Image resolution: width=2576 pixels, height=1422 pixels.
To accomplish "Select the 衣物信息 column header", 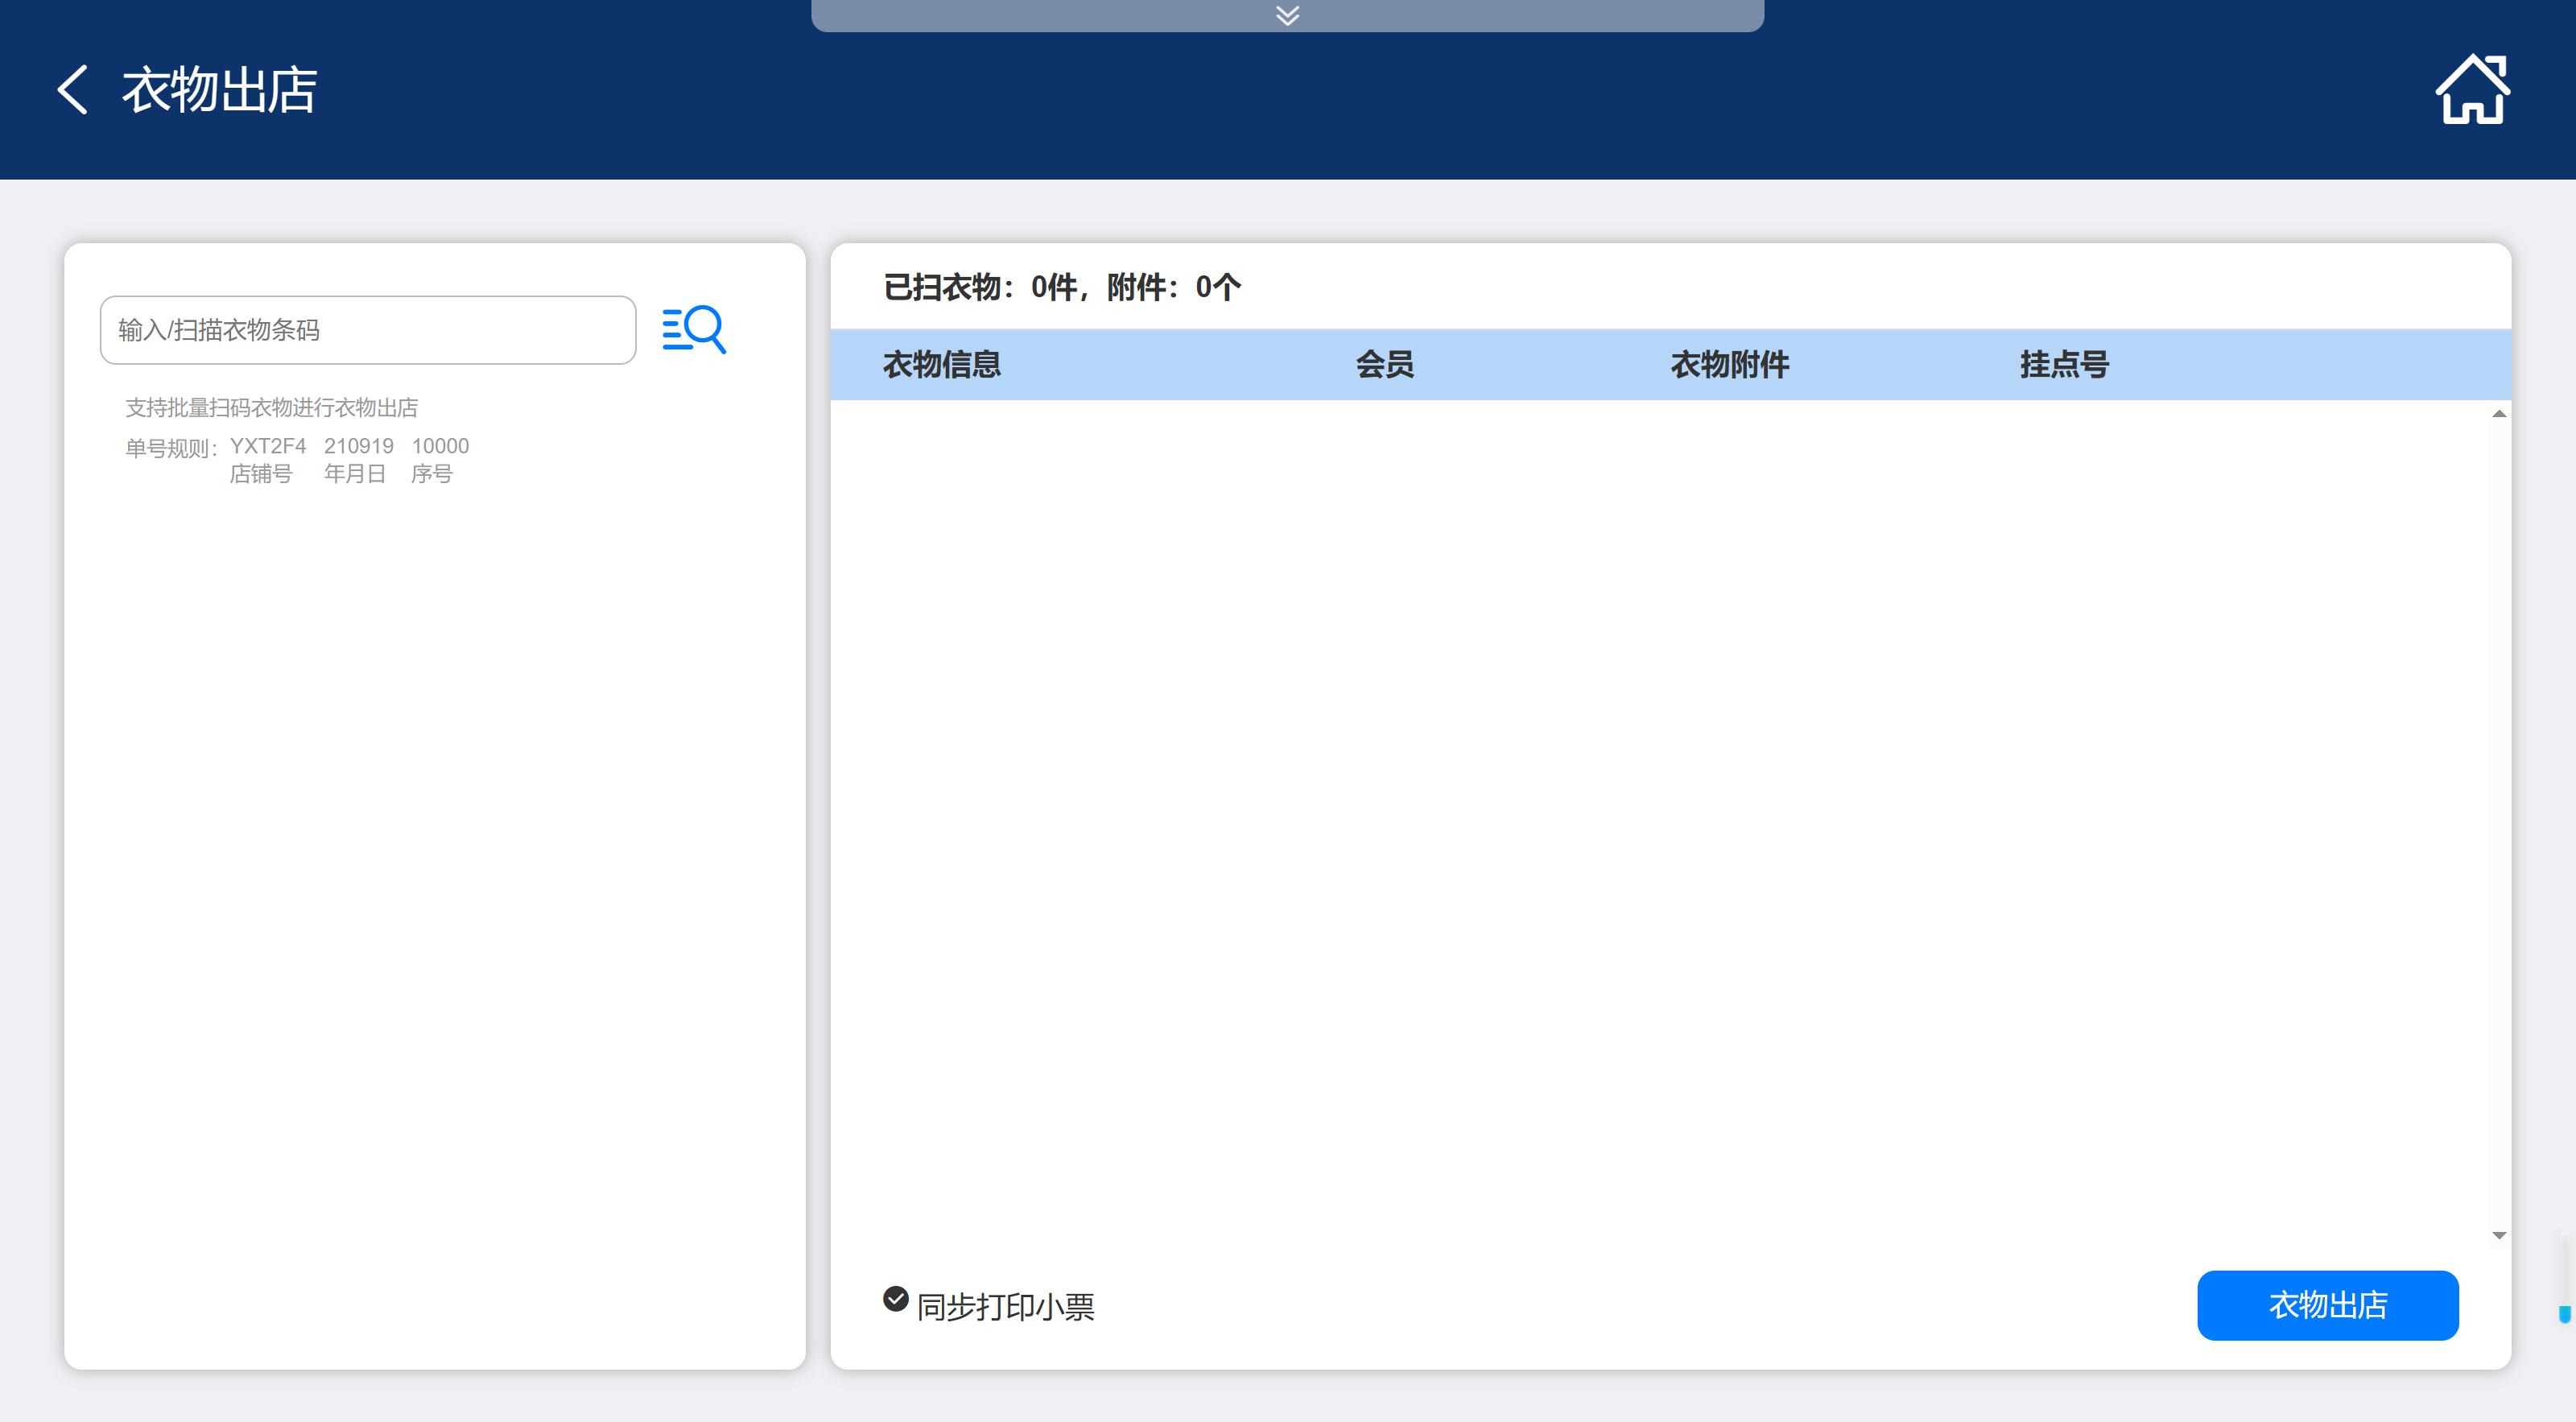I will click(941, 364).
